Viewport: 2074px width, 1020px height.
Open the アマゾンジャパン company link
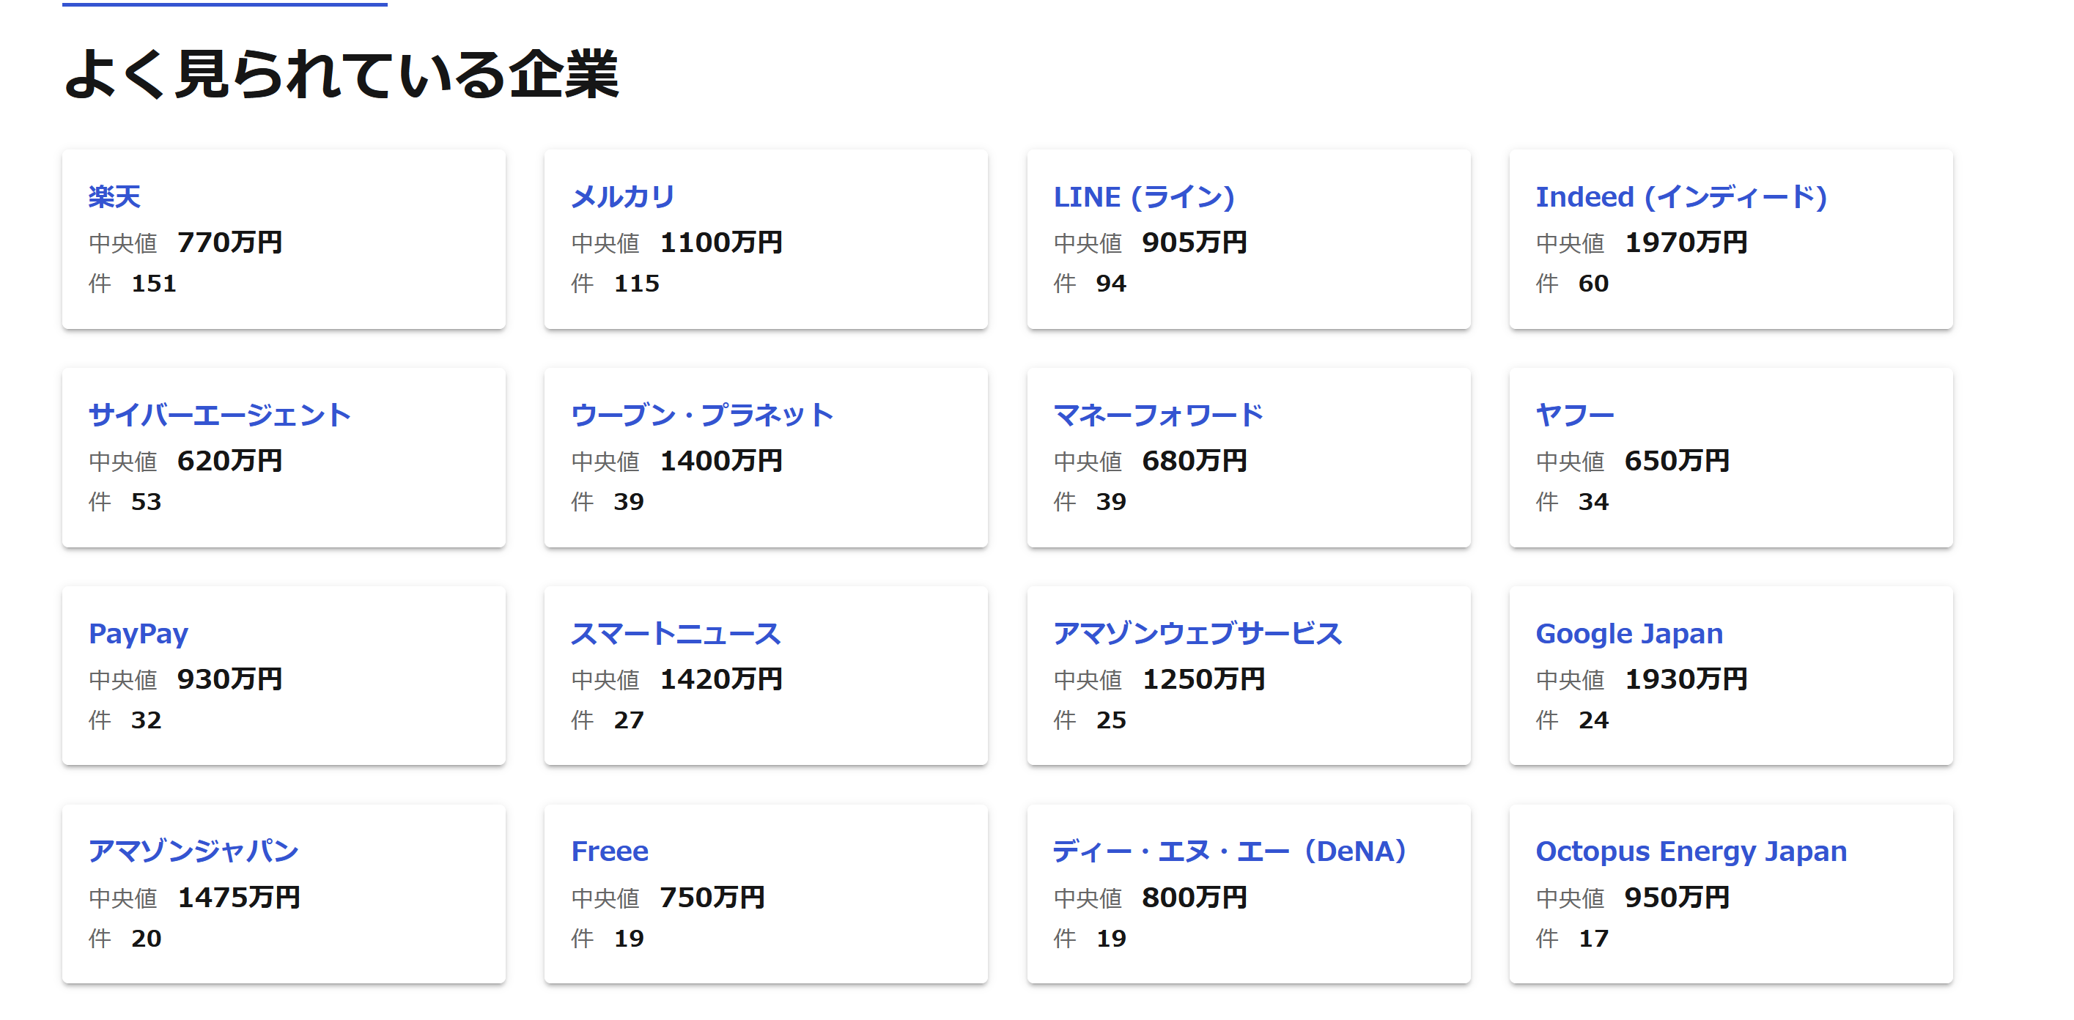click(193, 851)
